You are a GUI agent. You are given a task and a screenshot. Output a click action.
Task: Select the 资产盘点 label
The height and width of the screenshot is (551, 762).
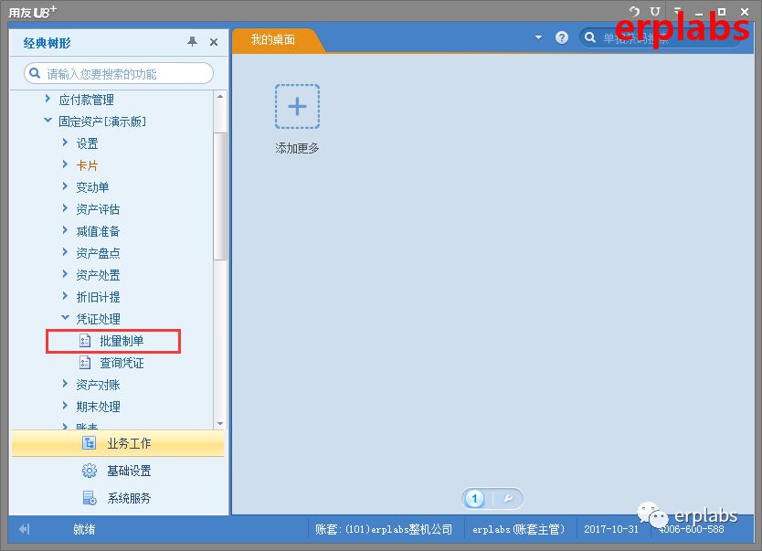click(98, 253)
